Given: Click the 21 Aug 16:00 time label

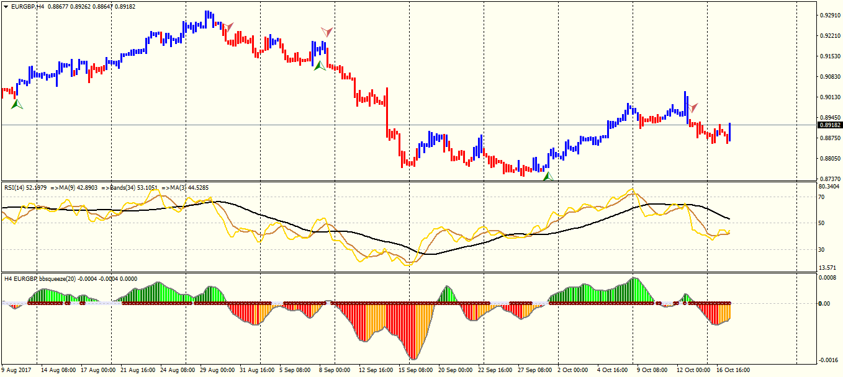Looking at the screenshot, I should coord(139,370).
